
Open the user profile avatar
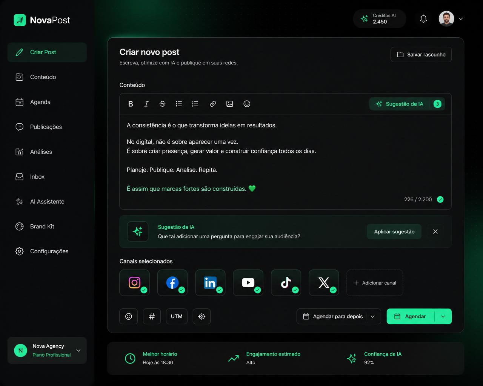click(x=446, y=19)
